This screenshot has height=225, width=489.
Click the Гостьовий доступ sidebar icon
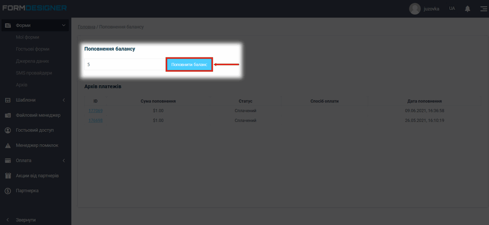pyautogui.click(x=8, y=130)
